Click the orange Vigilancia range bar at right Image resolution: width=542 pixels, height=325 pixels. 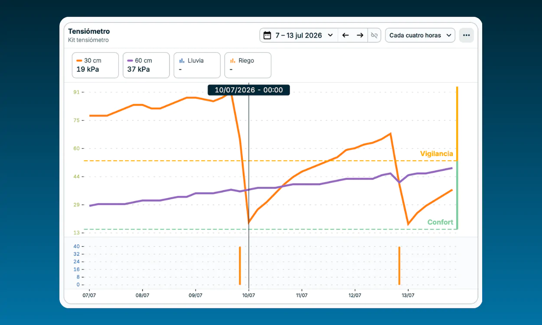tap(457, 124)
